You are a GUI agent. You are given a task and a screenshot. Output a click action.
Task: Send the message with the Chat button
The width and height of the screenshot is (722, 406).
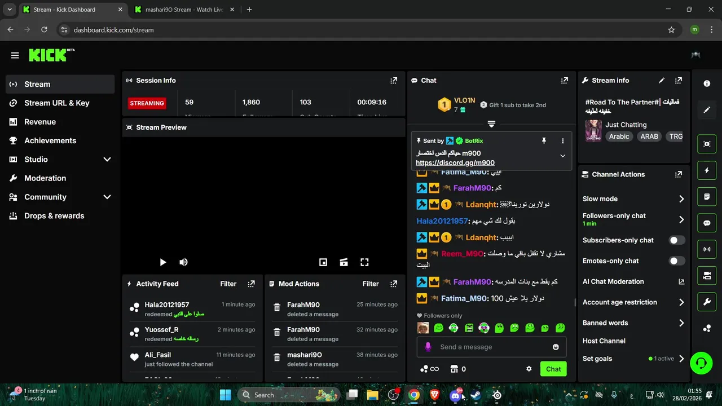(x=553, y=369)
